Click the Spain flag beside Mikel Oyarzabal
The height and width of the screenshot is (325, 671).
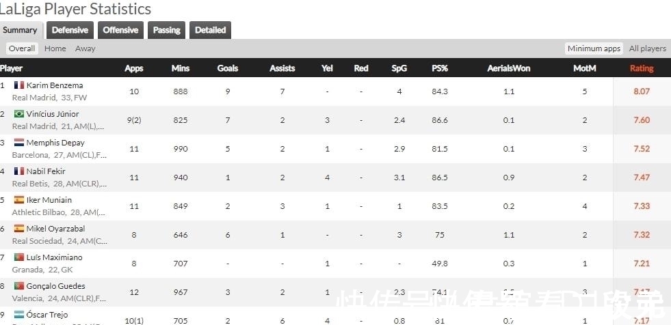[x=19, y=229]
